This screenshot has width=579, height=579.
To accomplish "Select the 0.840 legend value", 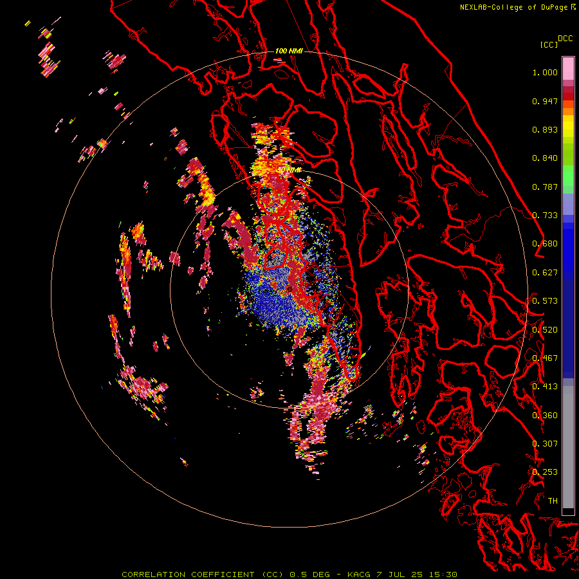I will click(x=545, y=158).
